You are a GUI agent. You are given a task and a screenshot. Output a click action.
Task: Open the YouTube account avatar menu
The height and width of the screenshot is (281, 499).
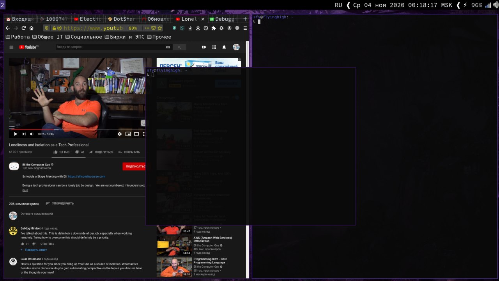point(236,47)
